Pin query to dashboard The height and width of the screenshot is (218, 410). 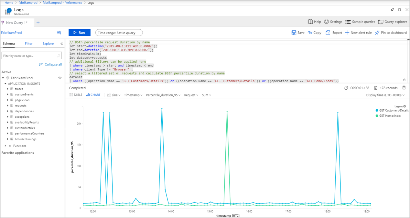tap(391, 33)
